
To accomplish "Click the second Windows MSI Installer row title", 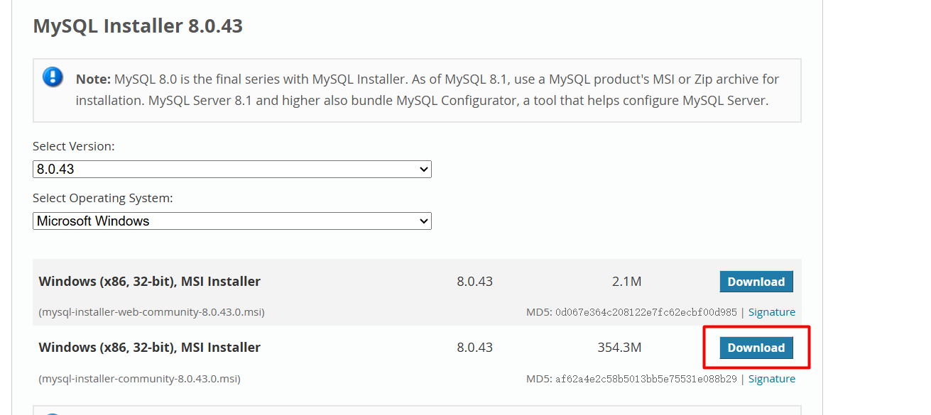I will click(149, 348).
